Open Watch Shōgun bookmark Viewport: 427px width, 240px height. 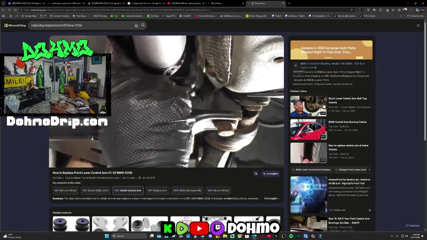click(257, 16)
